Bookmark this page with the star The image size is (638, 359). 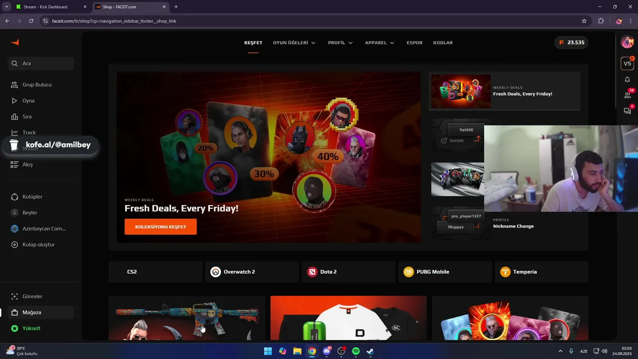point(584,21)
